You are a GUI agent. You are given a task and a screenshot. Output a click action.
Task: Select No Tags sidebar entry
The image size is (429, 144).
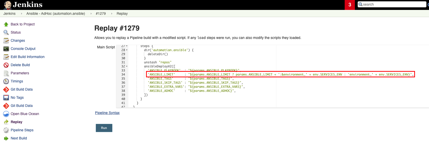[17, 97]
